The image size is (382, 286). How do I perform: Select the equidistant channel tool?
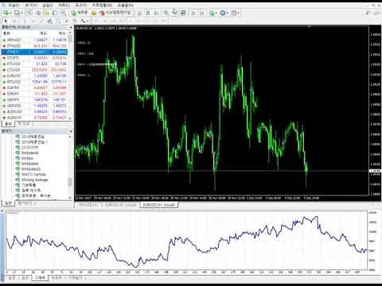click(x=49, y=21)
